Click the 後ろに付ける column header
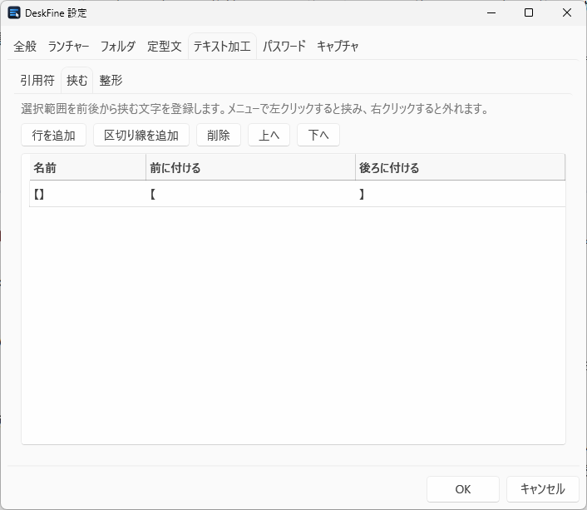Image resolution: width=587 pixels, height=510 pixels. 460,167
